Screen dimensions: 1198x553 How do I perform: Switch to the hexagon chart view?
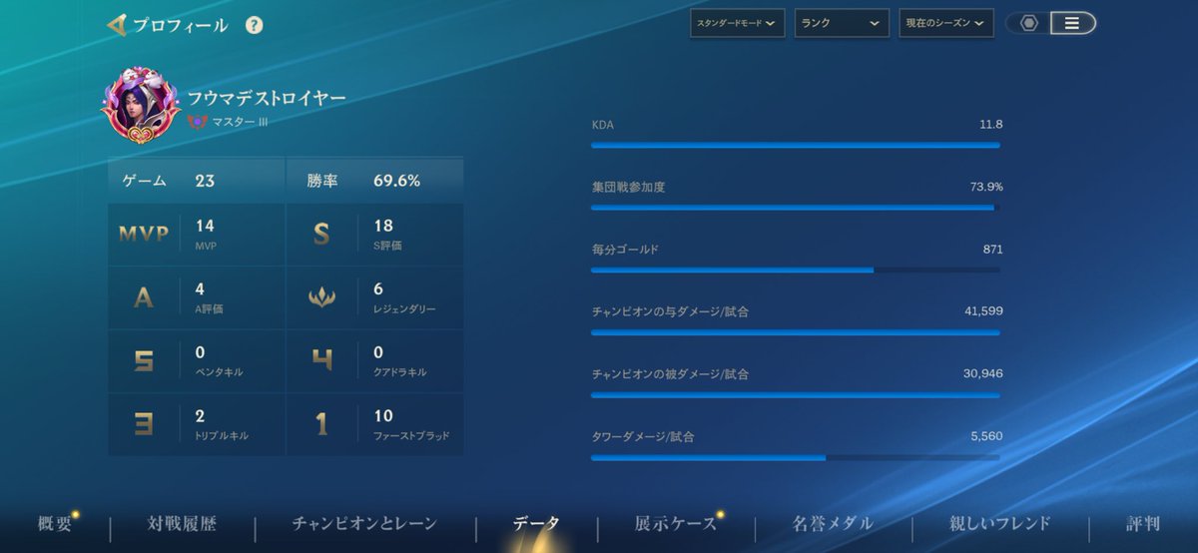pos(1028,23)
